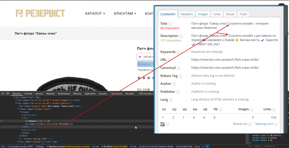
Task: Open help icon next to Lang
Action: (171, 100)
